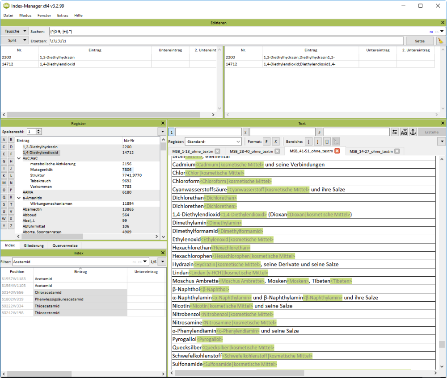Viewport: 447px width, 378px height.
Task: Toggle the rx regex option in Suchen field
Action: click(x=431, y=32)
